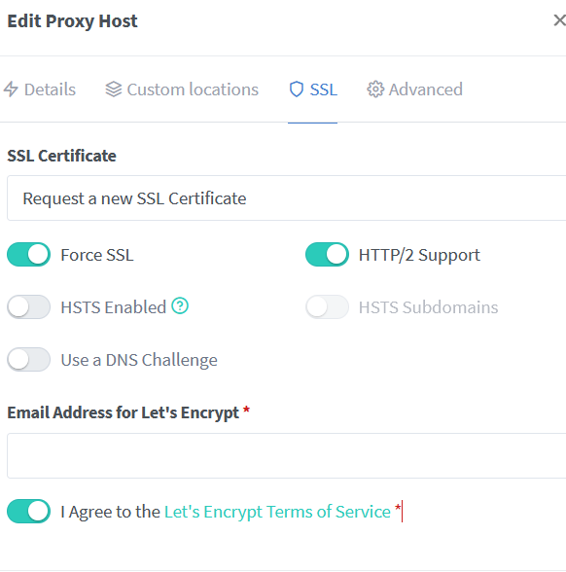This screenshot has height=572, width=566.
Task: Enable the HSTS Enabled toggle
Action: coord(28,306)
